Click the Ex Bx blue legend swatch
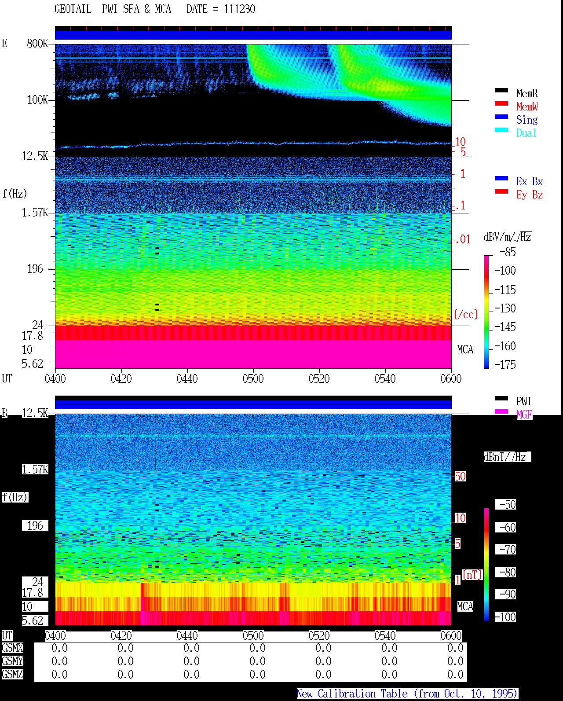The width and height of the screenshot is (563, 701). 501,178
